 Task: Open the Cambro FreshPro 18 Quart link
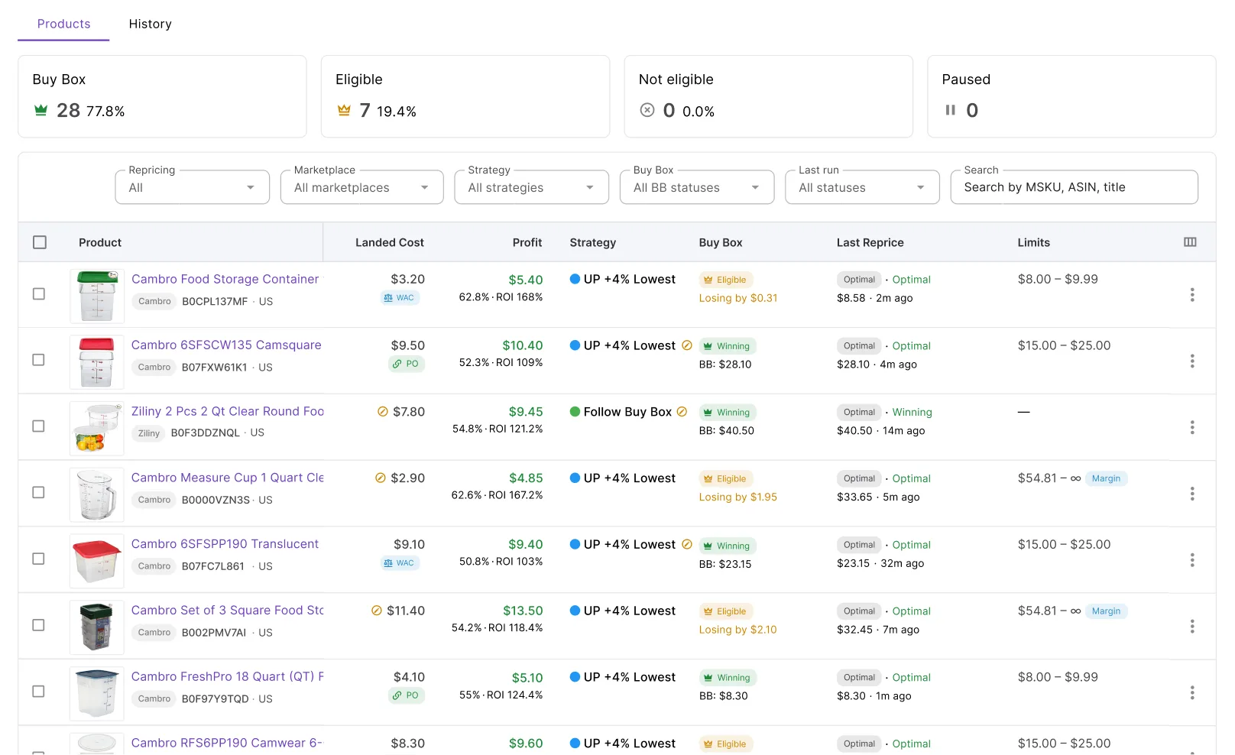(x=228, y=677)
